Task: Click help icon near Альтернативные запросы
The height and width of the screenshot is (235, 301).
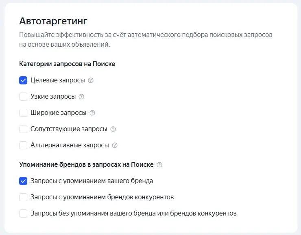Action: coord(115,145)
